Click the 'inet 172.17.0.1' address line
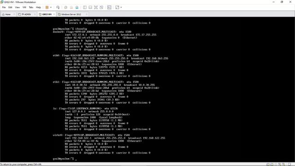 (x=111, y=35)
